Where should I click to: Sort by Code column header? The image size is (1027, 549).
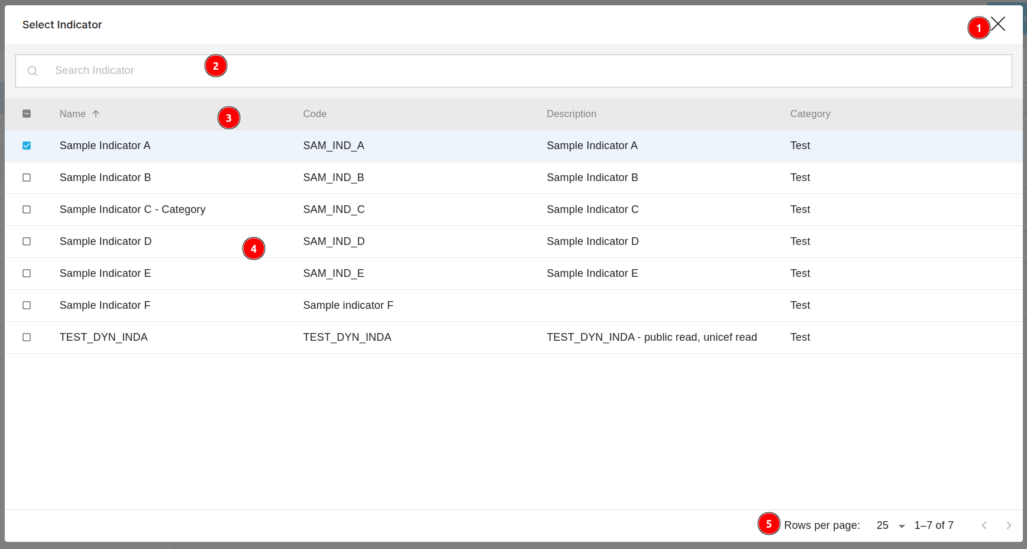[x=315, y=114]
